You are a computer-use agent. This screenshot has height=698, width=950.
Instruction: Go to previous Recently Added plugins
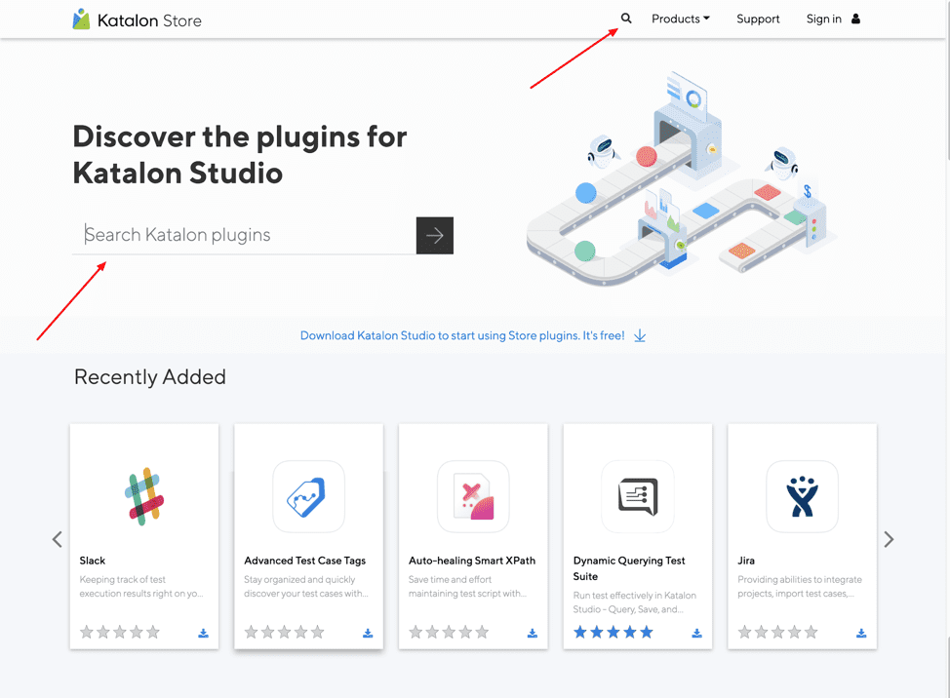[x=57, y=539]
